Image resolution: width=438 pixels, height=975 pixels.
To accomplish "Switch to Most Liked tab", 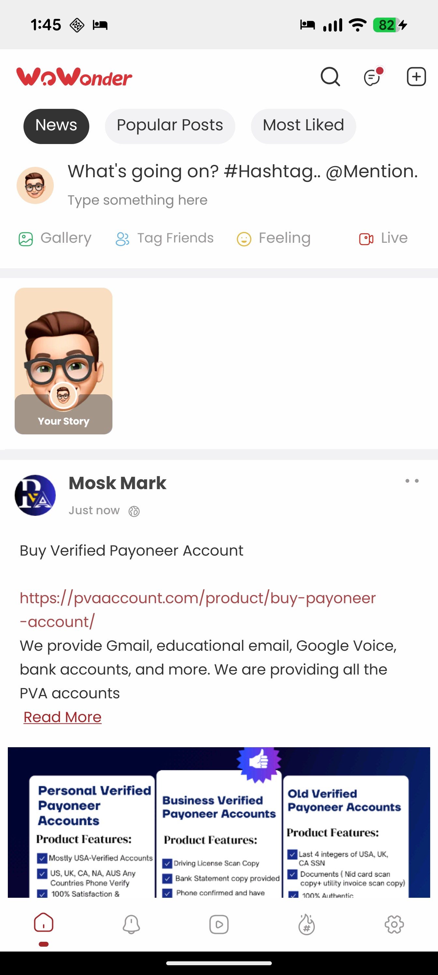I will 303,126.
